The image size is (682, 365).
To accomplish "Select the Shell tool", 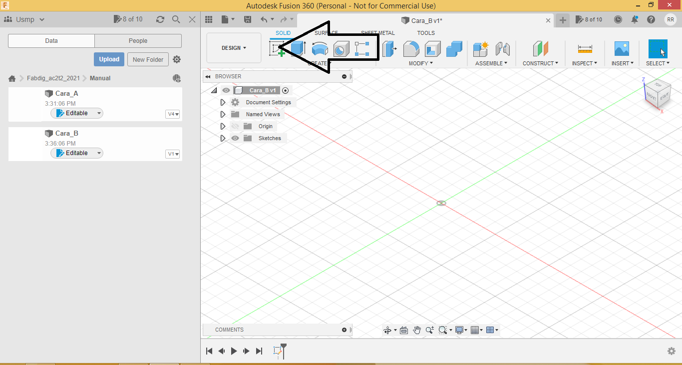I will pos(433,49).
